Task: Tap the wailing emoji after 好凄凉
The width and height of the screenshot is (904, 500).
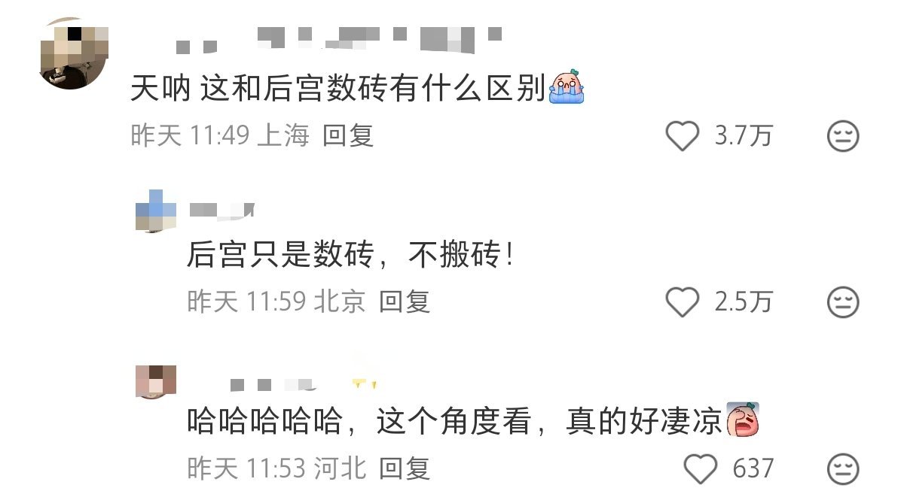Action: coord(742,420)
